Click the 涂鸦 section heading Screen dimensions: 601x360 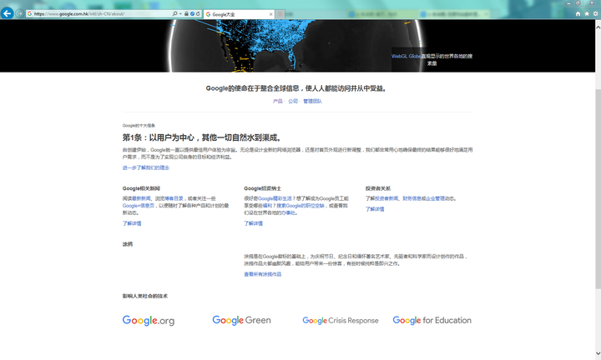point(128,244)
